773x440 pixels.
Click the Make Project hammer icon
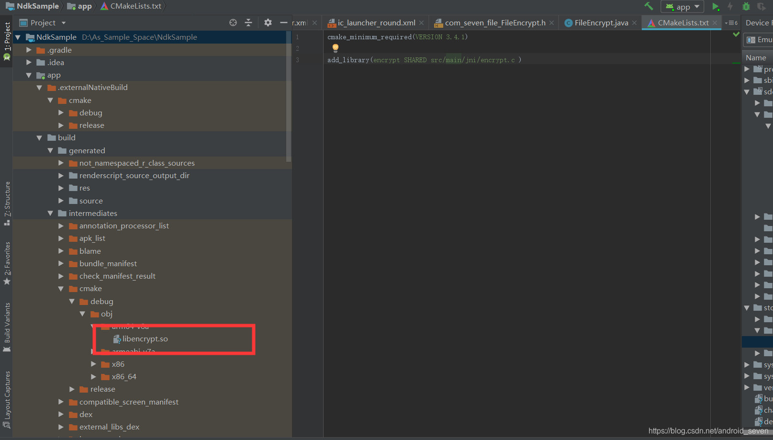(x=649, y=6)
